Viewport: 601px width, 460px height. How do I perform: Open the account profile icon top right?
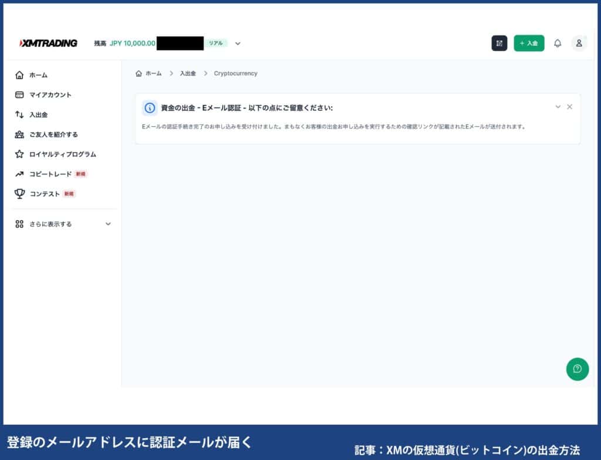click(579, 43)
